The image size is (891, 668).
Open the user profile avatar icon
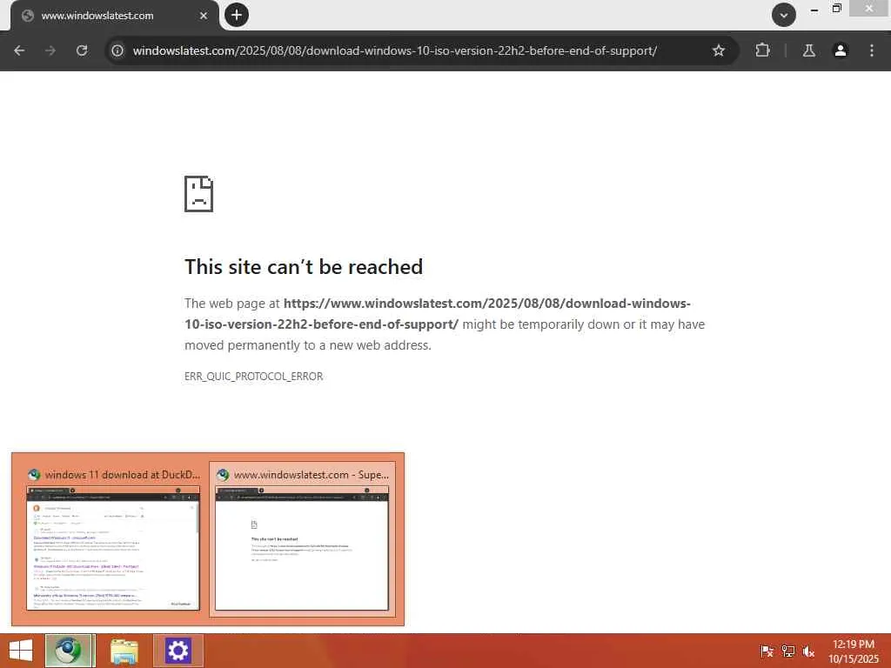coord(841,50)
